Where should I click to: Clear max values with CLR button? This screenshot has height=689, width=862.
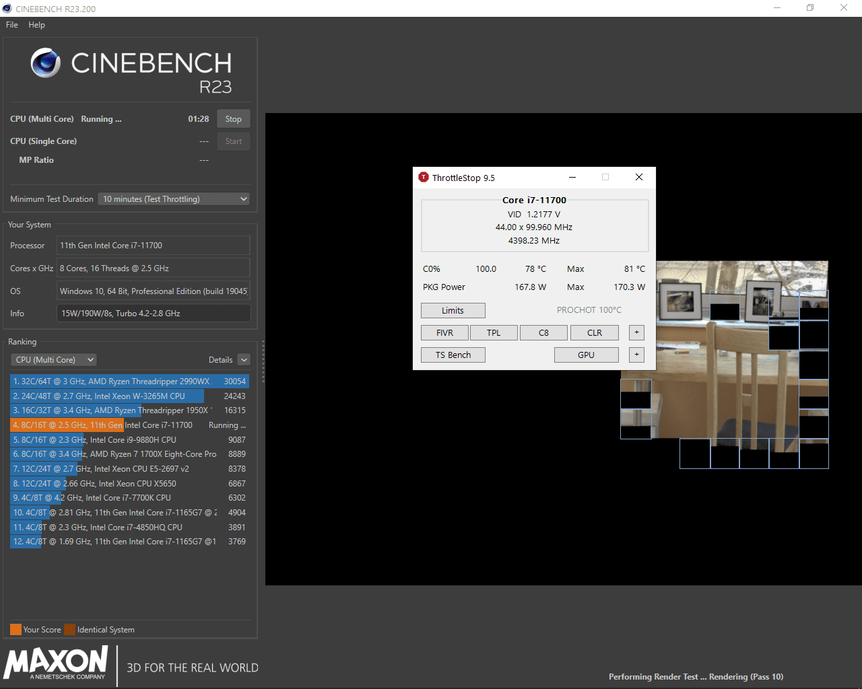point(594,332)
